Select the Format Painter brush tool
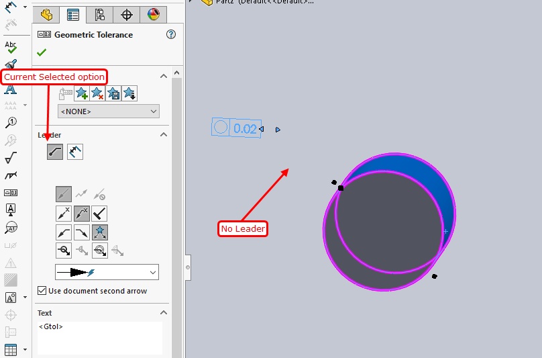542x358 pixels. tap(11, 64)
